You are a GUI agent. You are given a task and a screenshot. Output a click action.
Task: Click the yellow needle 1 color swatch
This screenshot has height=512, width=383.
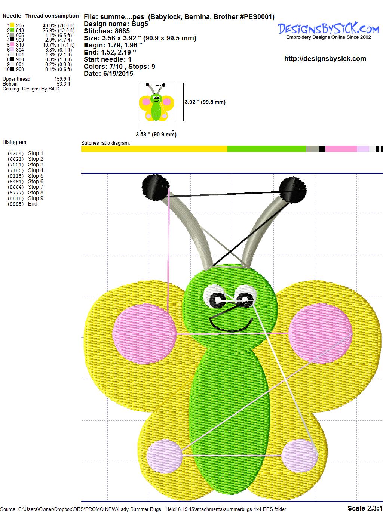pos(12,25)
